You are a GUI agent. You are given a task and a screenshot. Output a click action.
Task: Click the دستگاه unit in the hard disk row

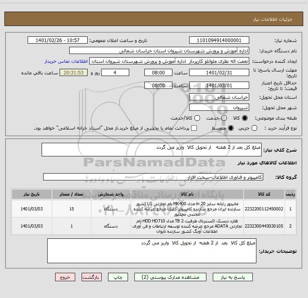[111, 226]
